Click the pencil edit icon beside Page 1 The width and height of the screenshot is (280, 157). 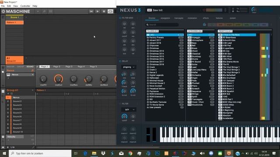[37, 67]
